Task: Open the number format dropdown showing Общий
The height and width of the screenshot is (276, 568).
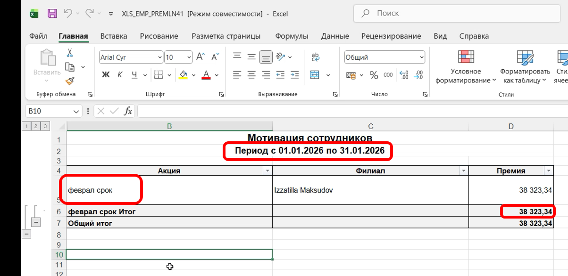Action: [384, 57]
